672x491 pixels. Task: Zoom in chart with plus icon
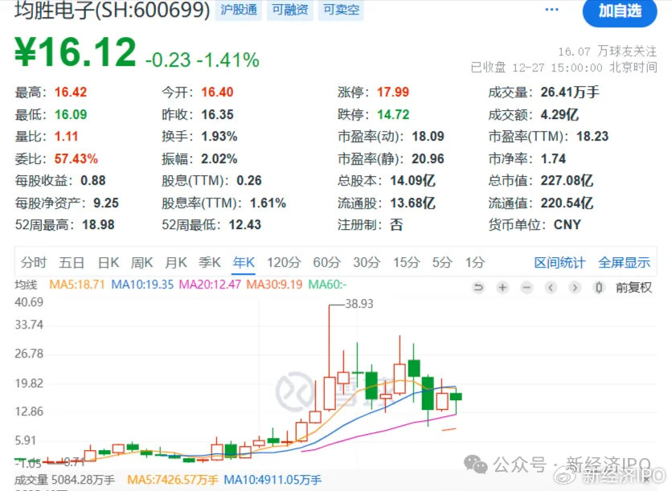pos(502,287)
